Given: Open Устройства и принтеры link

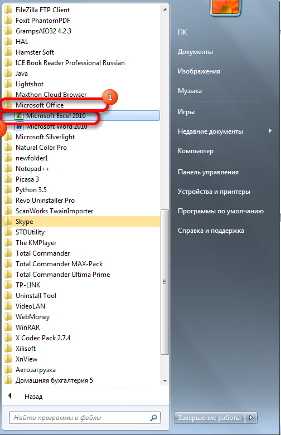Looking at the screenshot, I should (214, 192).
